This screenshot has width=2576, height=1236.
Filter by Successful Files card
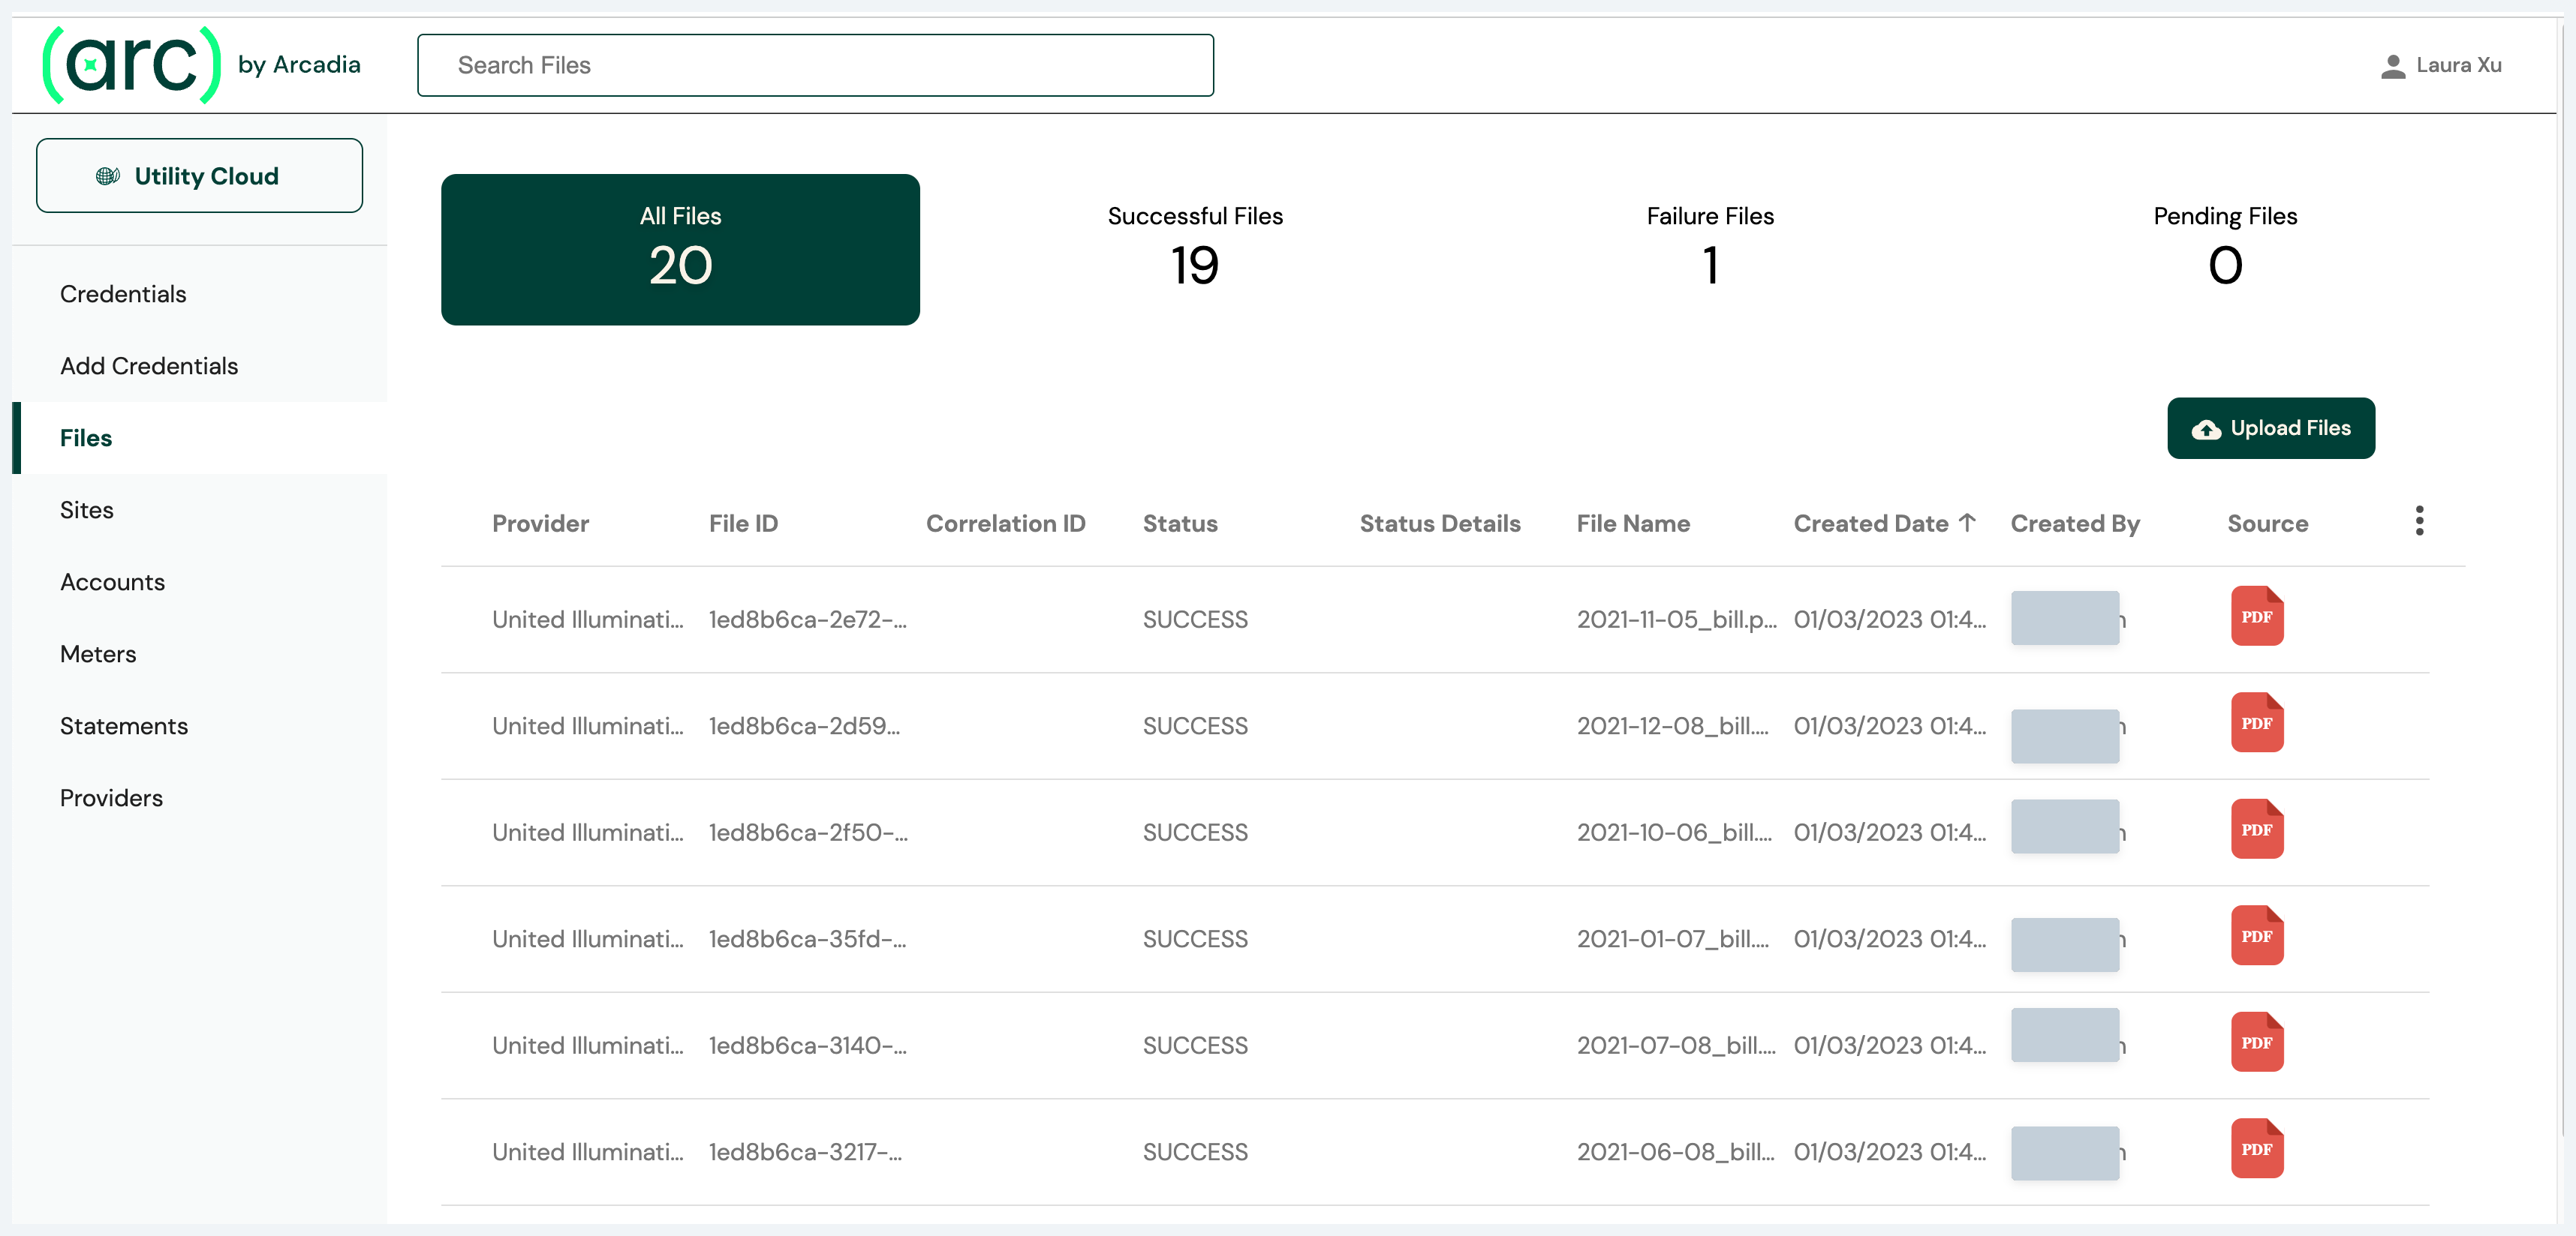(1194, 249)
